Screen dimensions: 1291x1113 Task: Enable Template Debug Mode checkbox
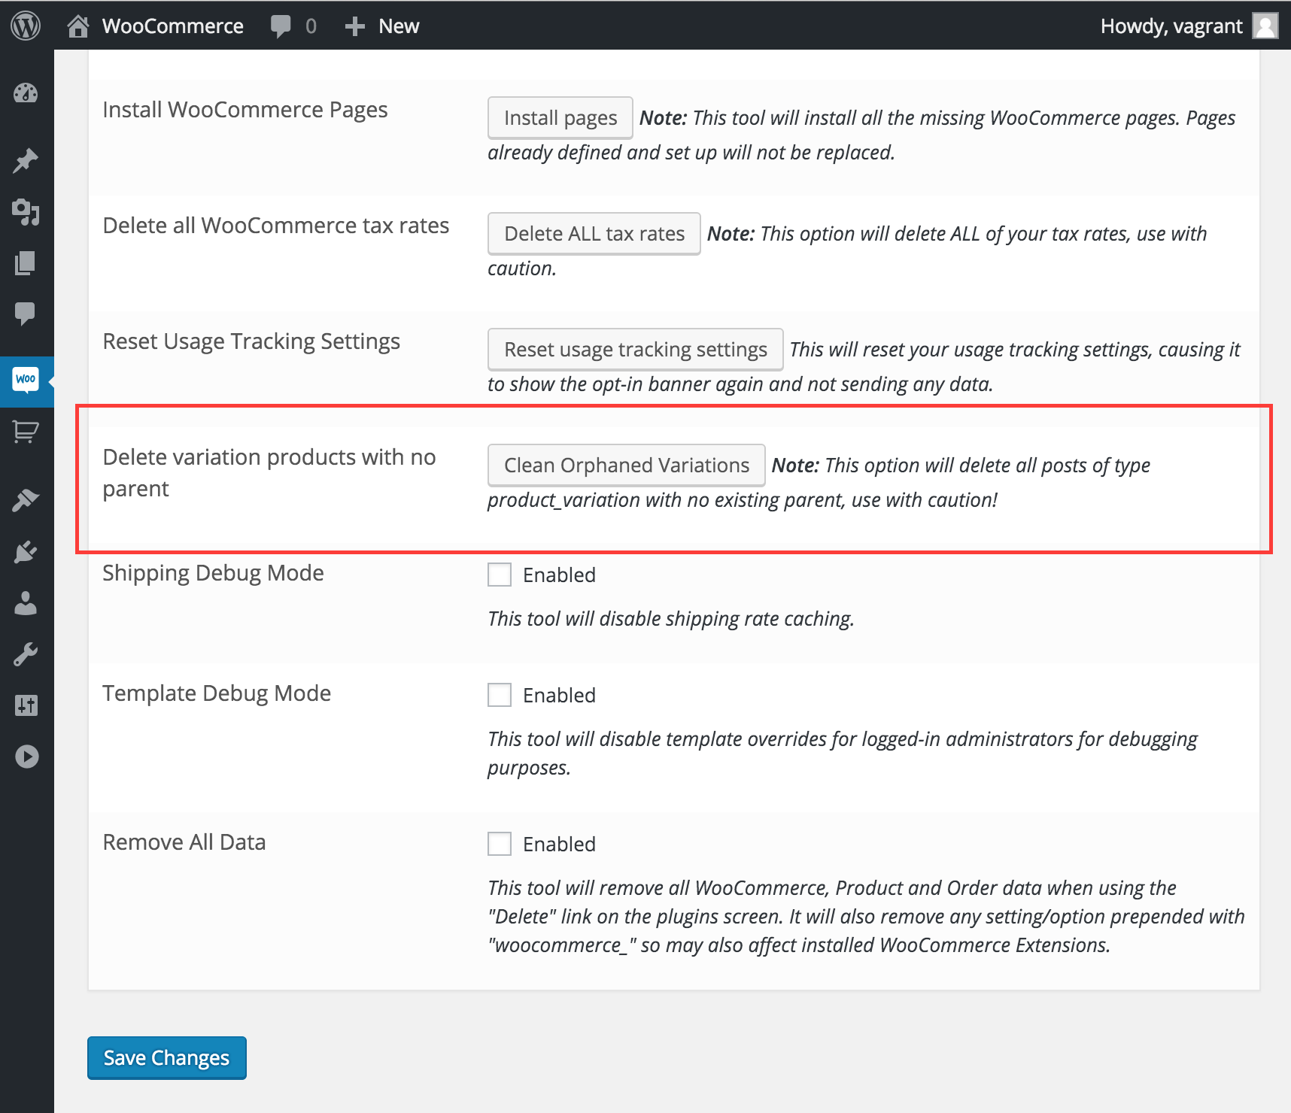[500, 695]
